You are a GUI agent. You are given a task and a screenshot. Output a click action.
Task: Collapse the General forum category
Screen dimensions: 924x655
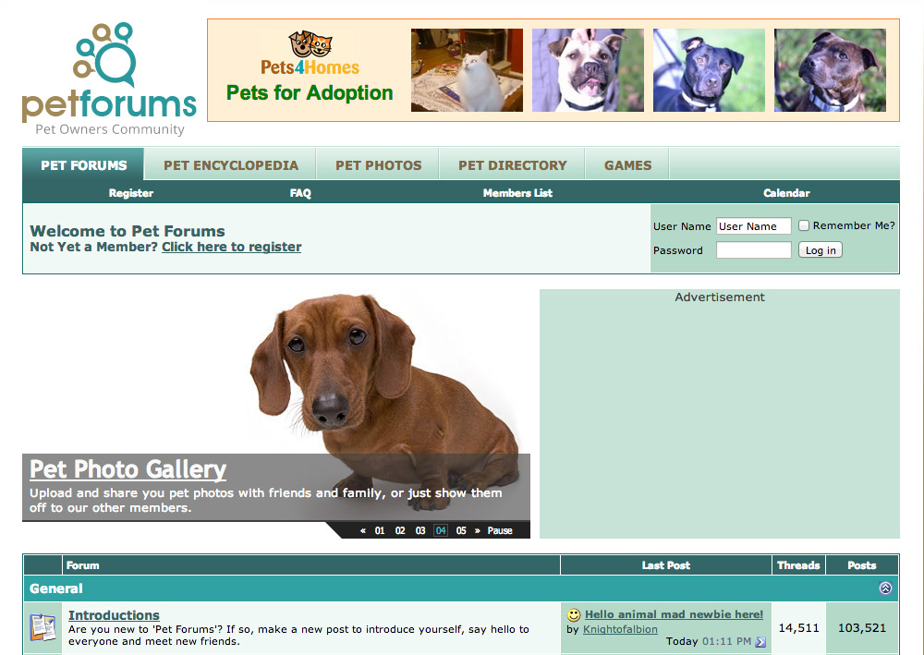pyautogui.click(x=885, y=588)
